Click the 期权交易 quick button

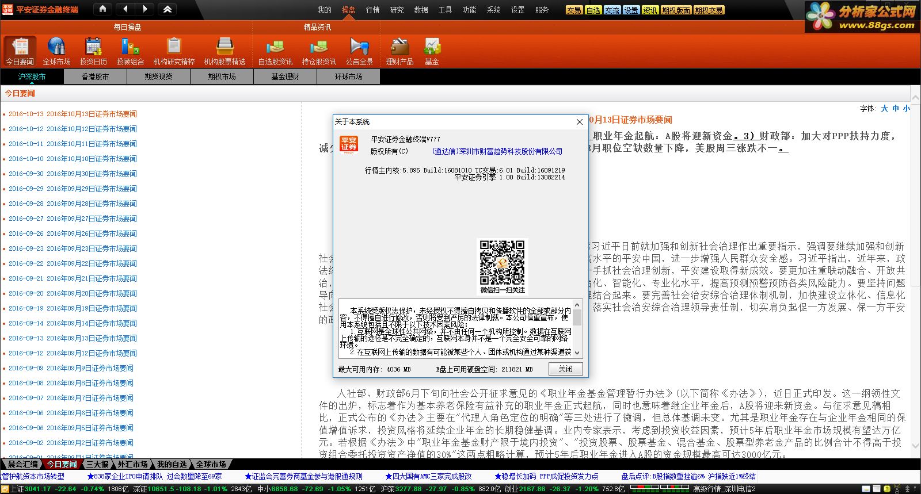tap(709, 10)
